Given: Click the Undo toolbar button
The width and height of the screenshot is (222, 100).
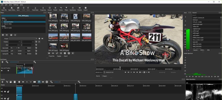Looking at the screenshot, I should (x=23, y=9).
